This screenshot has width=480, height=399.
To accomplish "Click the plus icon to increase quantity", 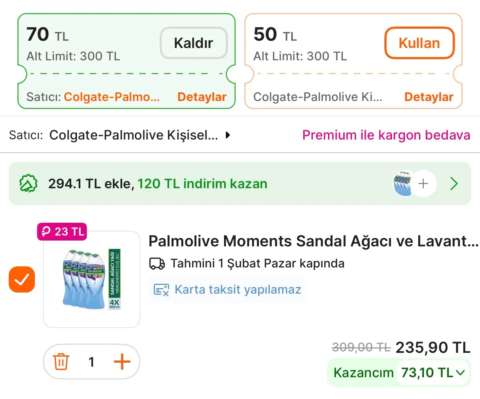I will point(122,362).
